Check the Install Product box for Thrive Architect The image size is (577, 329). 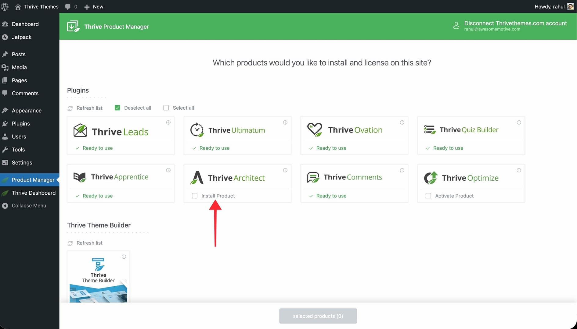coord(195,196)
